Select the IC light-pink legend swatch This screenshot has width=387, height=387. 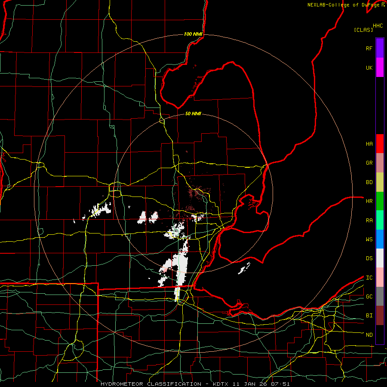coord(380,277)
